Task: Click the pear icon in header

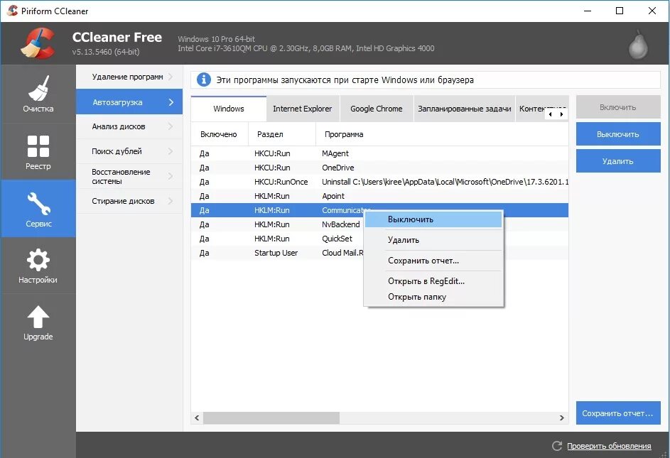Action: 638,44
